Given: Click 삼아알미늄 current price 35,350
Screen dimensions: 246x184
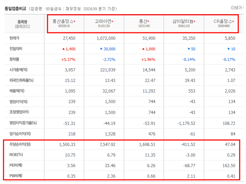Looking at the screenshot, I should click(x=189, y=38).
